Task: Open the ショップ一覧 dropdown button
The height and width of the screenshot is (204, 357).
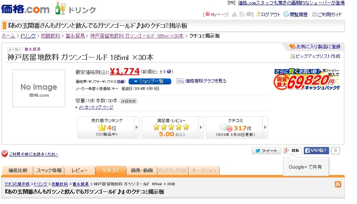Action: (x=150, y=81)
